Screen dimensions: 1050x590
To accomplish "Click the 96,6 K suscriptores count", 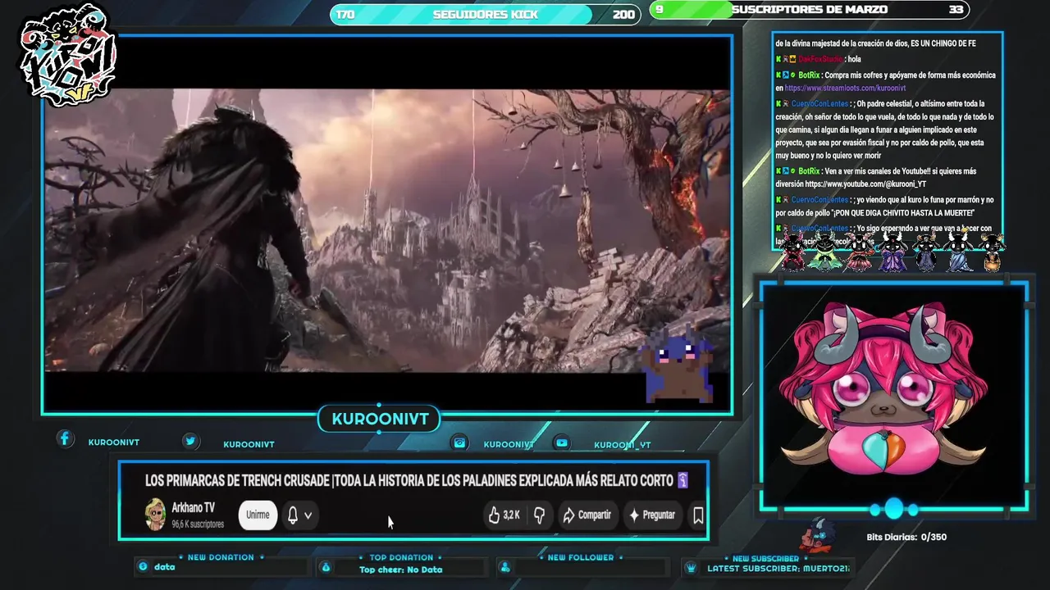I will (x=198, y=524).
